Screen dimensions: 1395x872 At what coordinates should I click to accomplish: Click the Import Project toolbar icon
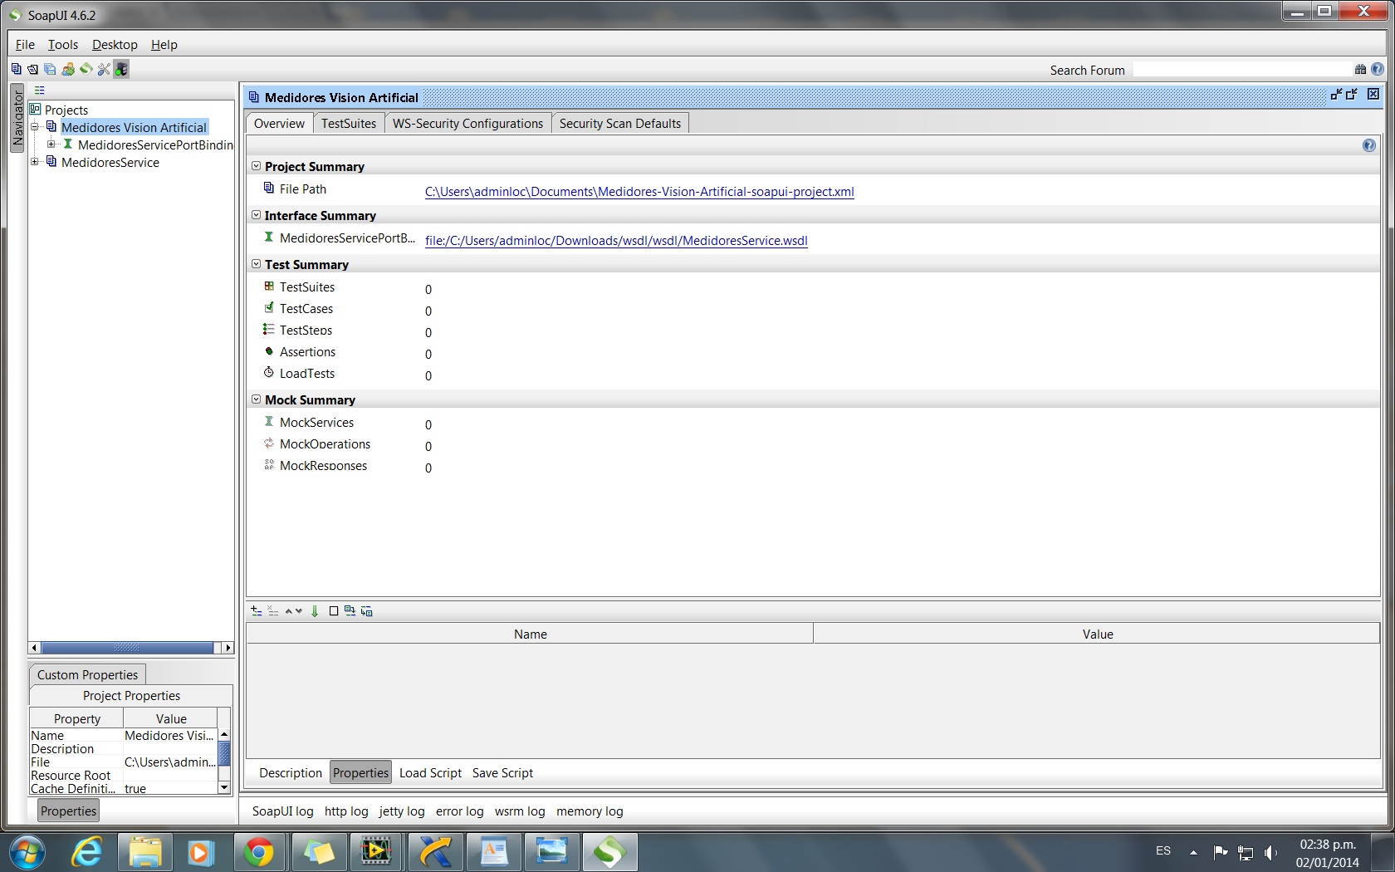[32, 69]
